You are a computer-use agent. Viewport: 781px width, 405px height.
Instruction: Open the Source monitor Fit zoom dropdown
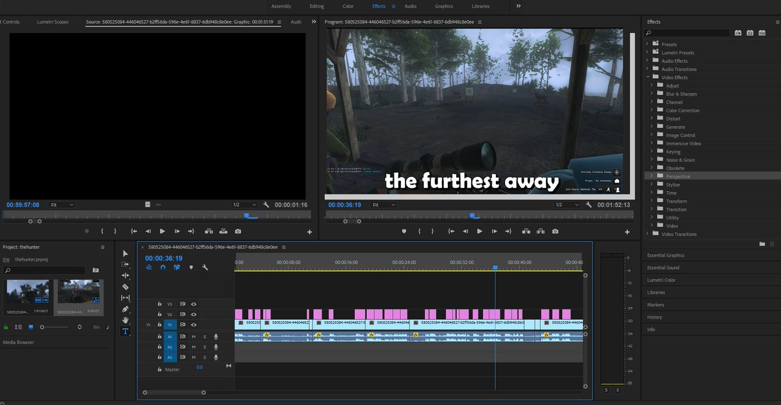pos(61,205)
